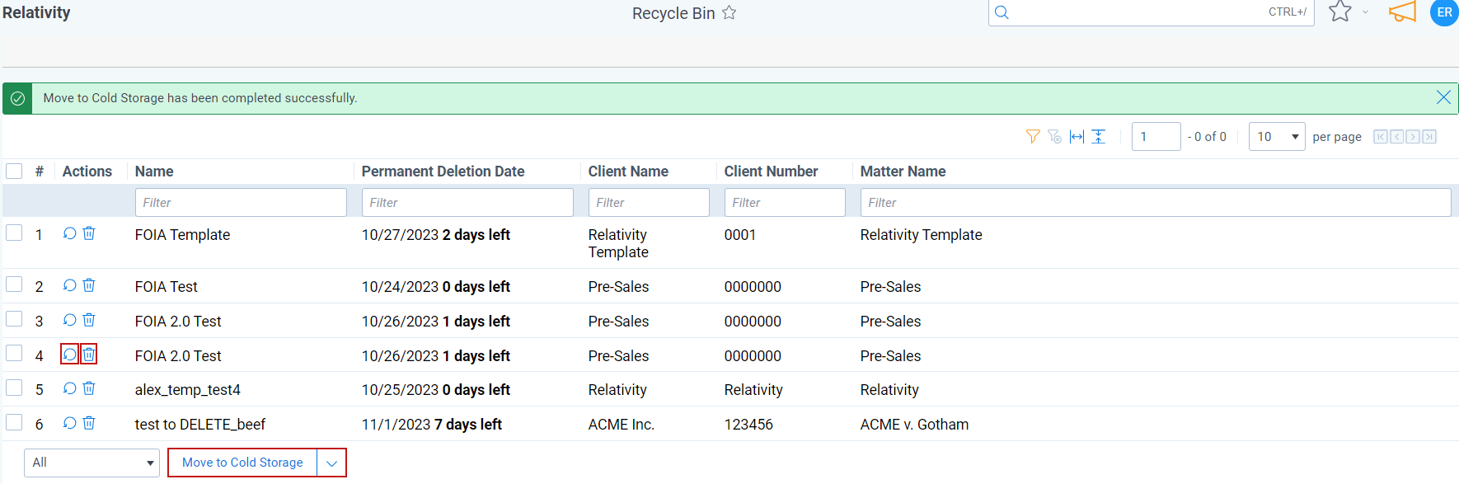This screenshot has width=1459, height=484.
Task: Dismiss the success notification banner
Action: pyautogui.click(x=1443, y=97)
